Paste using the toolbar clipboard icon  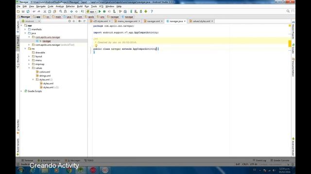pyautogui.click(x=54, y=12)
